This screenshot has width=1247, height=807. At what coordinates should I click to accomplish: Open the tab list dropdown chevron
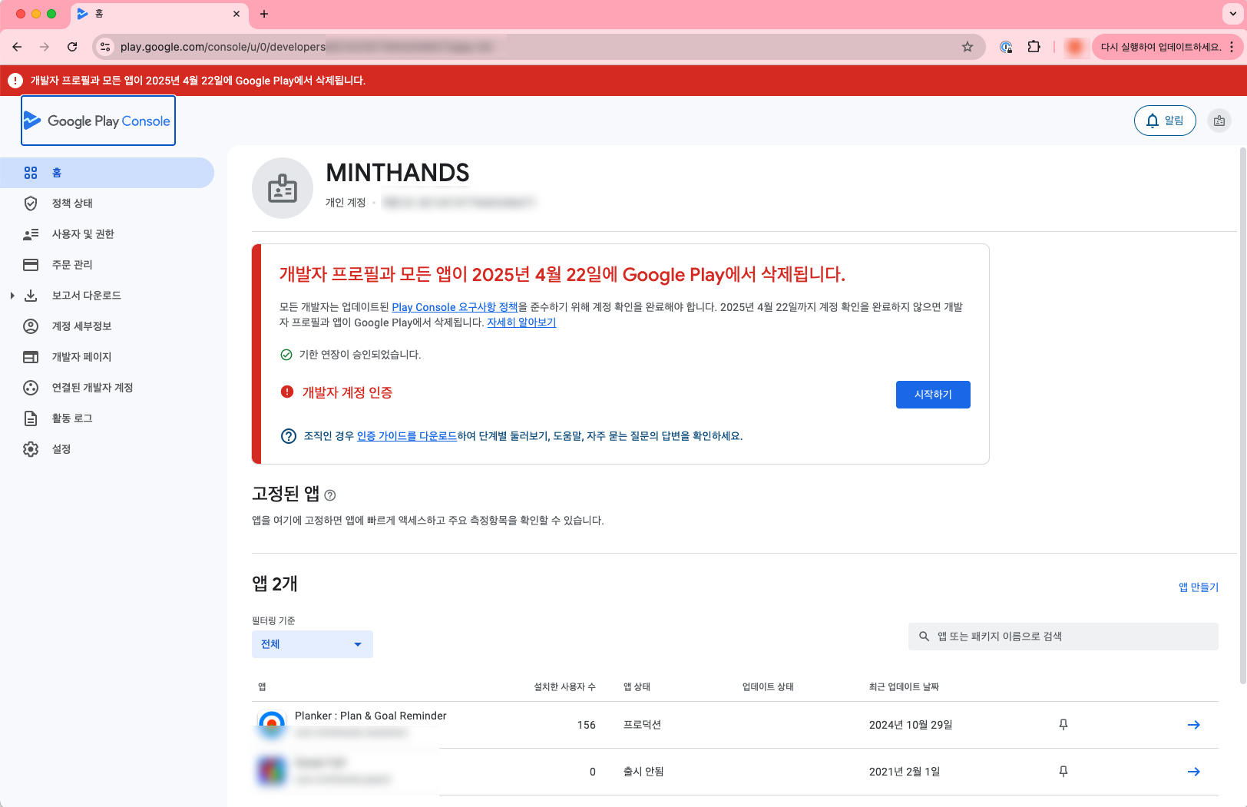coord(1232,14)
